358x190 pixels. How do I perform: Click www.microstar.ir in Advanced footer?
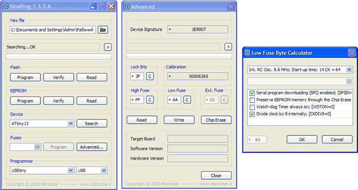(x=216, y=184)
